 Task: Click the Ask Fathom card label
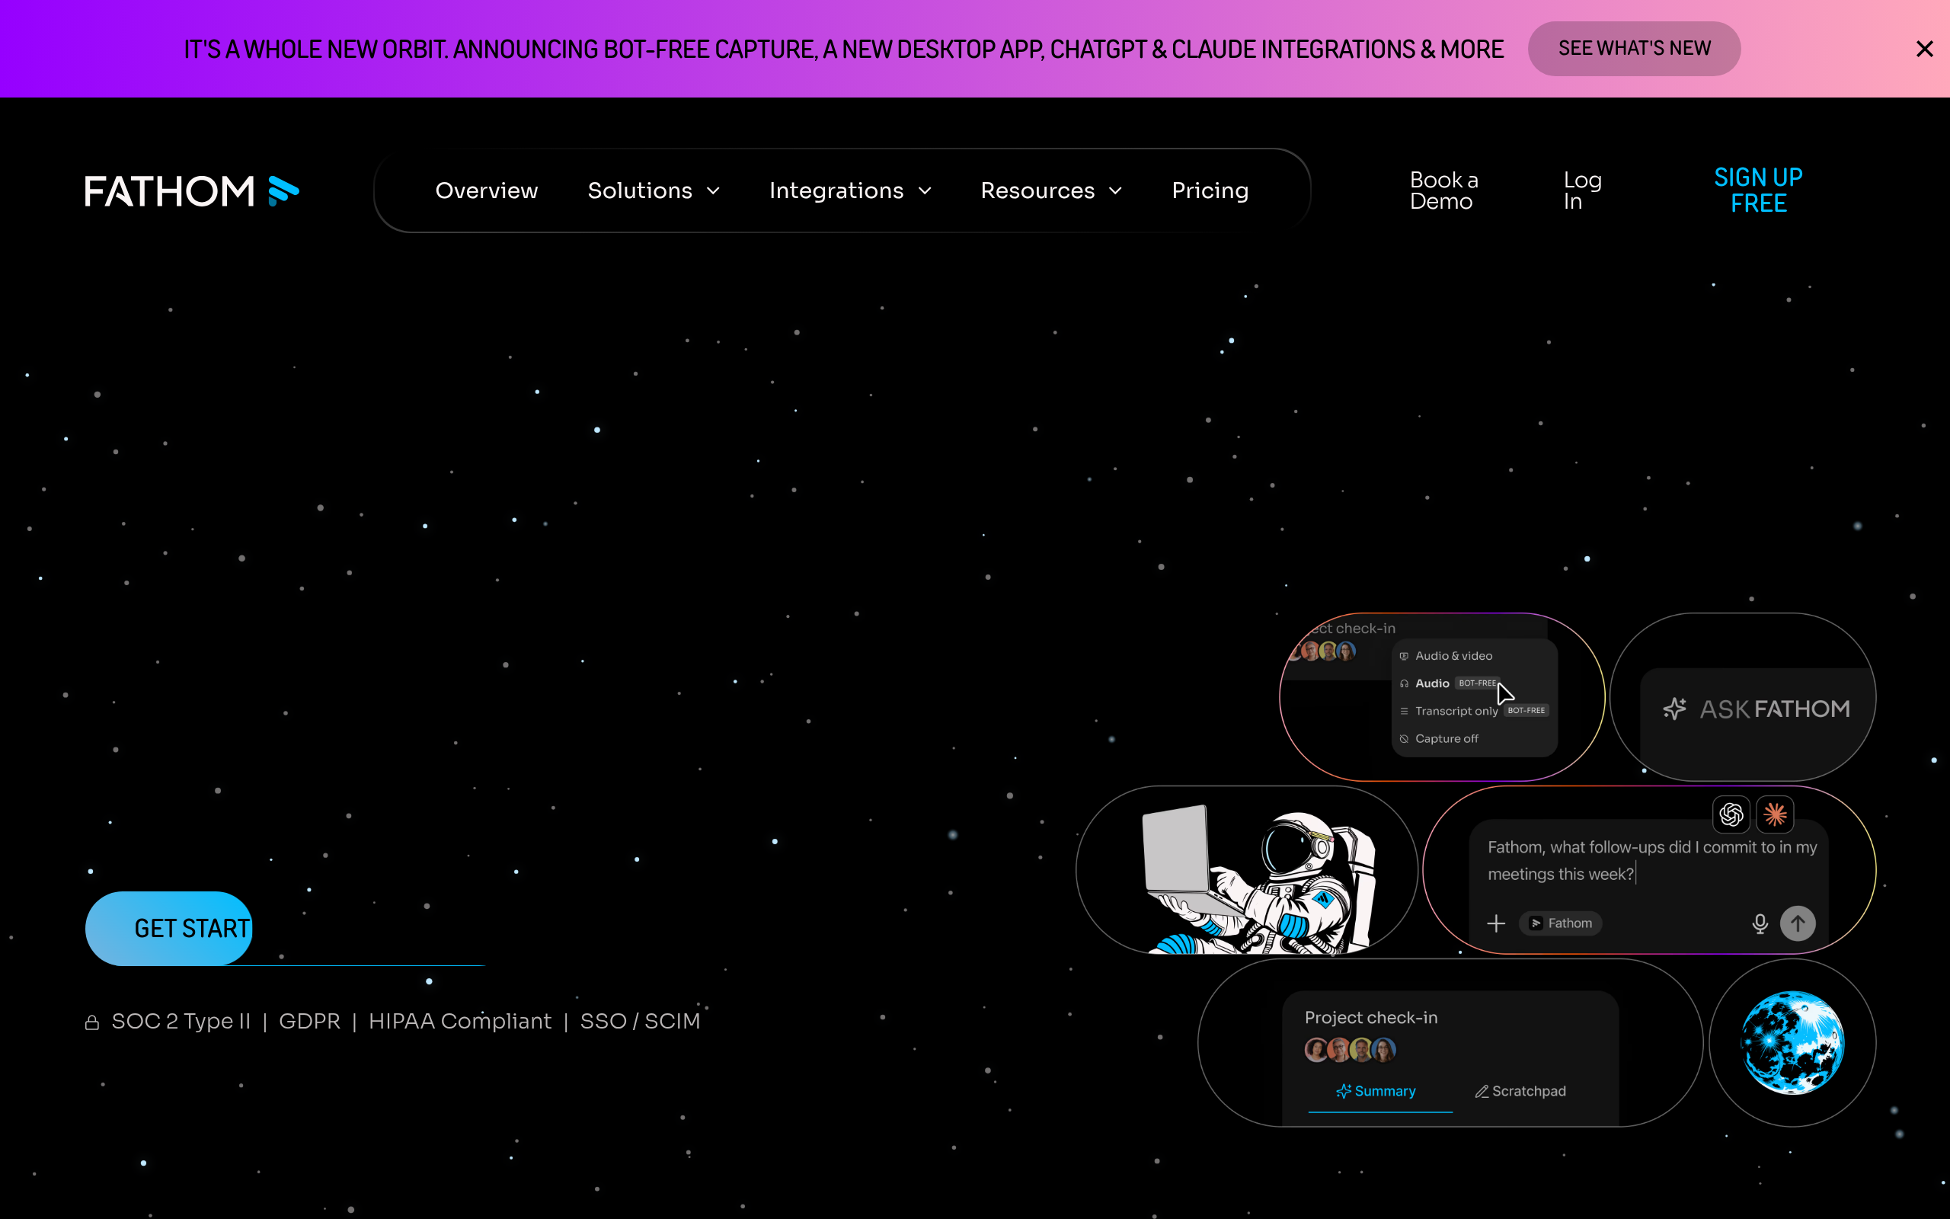(x=1774, y=709)
